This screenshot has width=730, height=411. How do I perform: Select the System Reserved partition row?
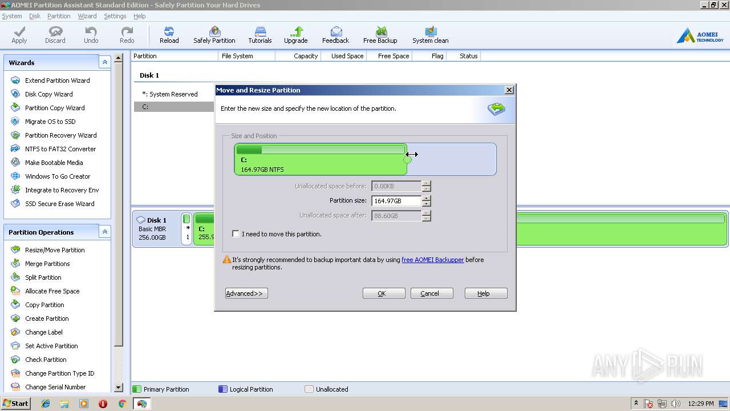(x=174, y=94)
